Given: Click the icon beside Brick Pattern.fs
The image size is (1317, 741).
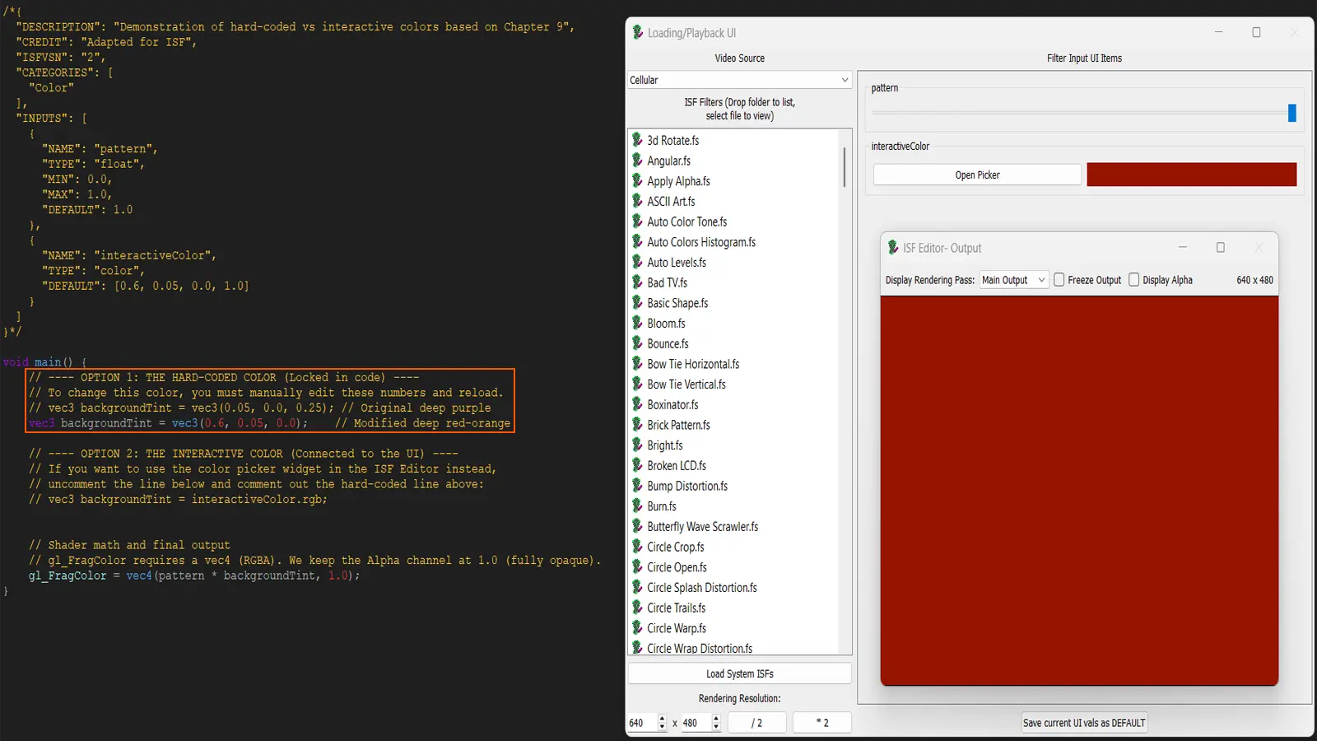Looking at the screenshot, I should [x=637, y=424].
